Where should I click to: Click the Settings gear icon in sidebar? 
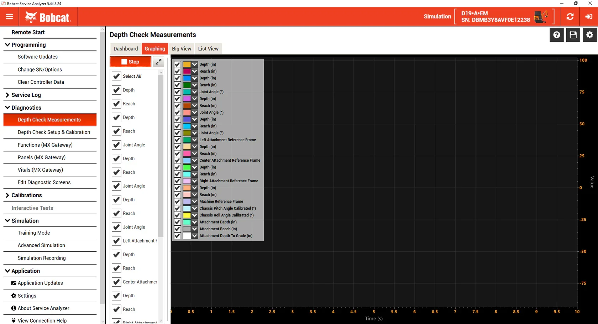[14, 296]
